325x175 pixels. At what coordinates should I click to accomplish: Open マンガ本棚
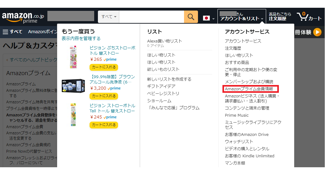coord(235,163)
